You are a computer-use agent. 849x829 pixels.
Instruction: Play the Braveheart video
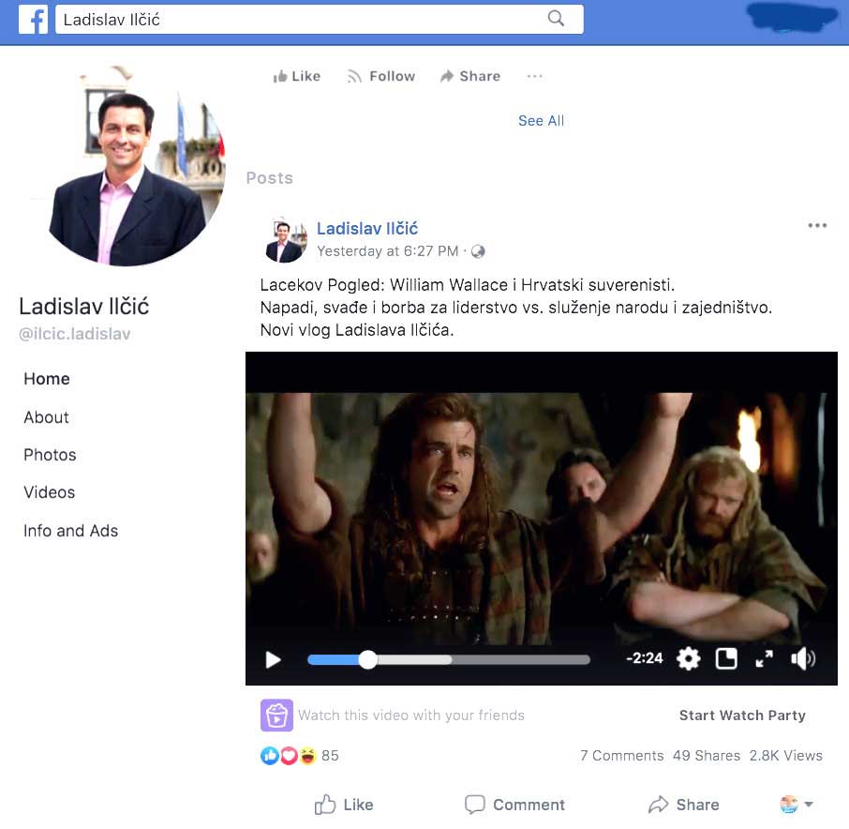[x=274, y=660]
